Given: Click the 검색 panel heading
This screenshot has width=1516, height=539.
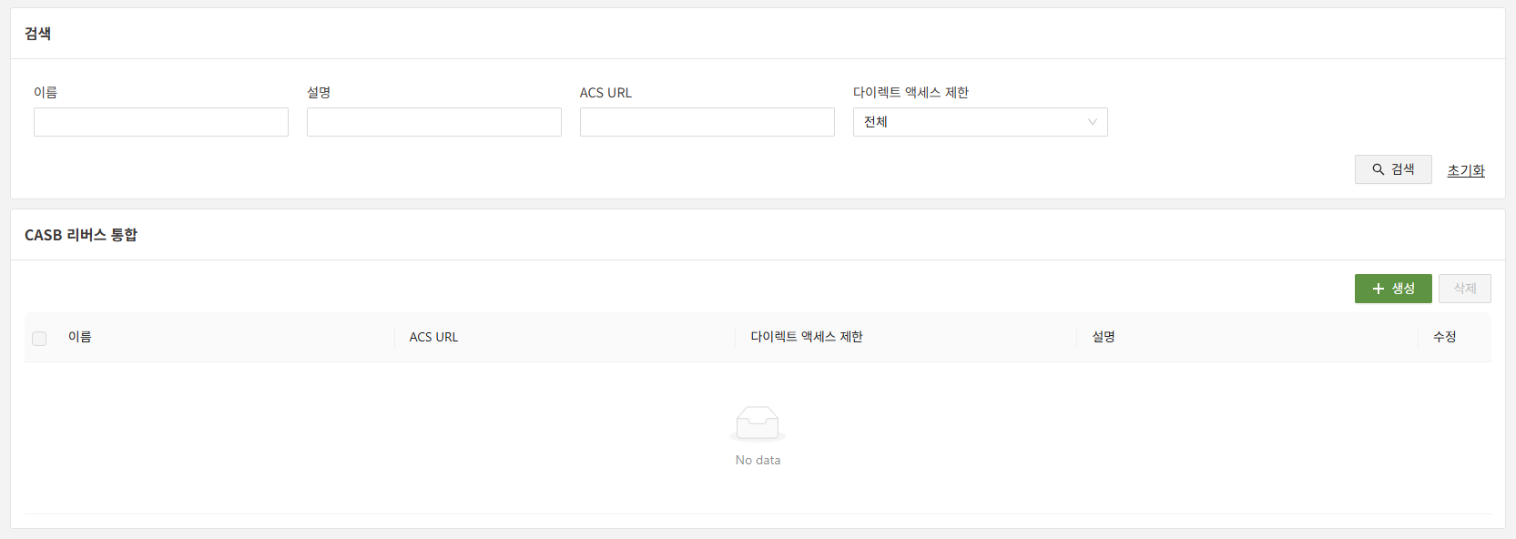Looking at the screenshot, I should (38, 34).
